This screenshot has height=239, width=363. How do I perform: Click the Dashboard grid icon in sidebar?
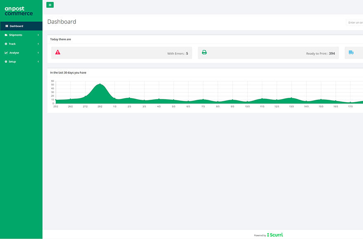(7, 26)
